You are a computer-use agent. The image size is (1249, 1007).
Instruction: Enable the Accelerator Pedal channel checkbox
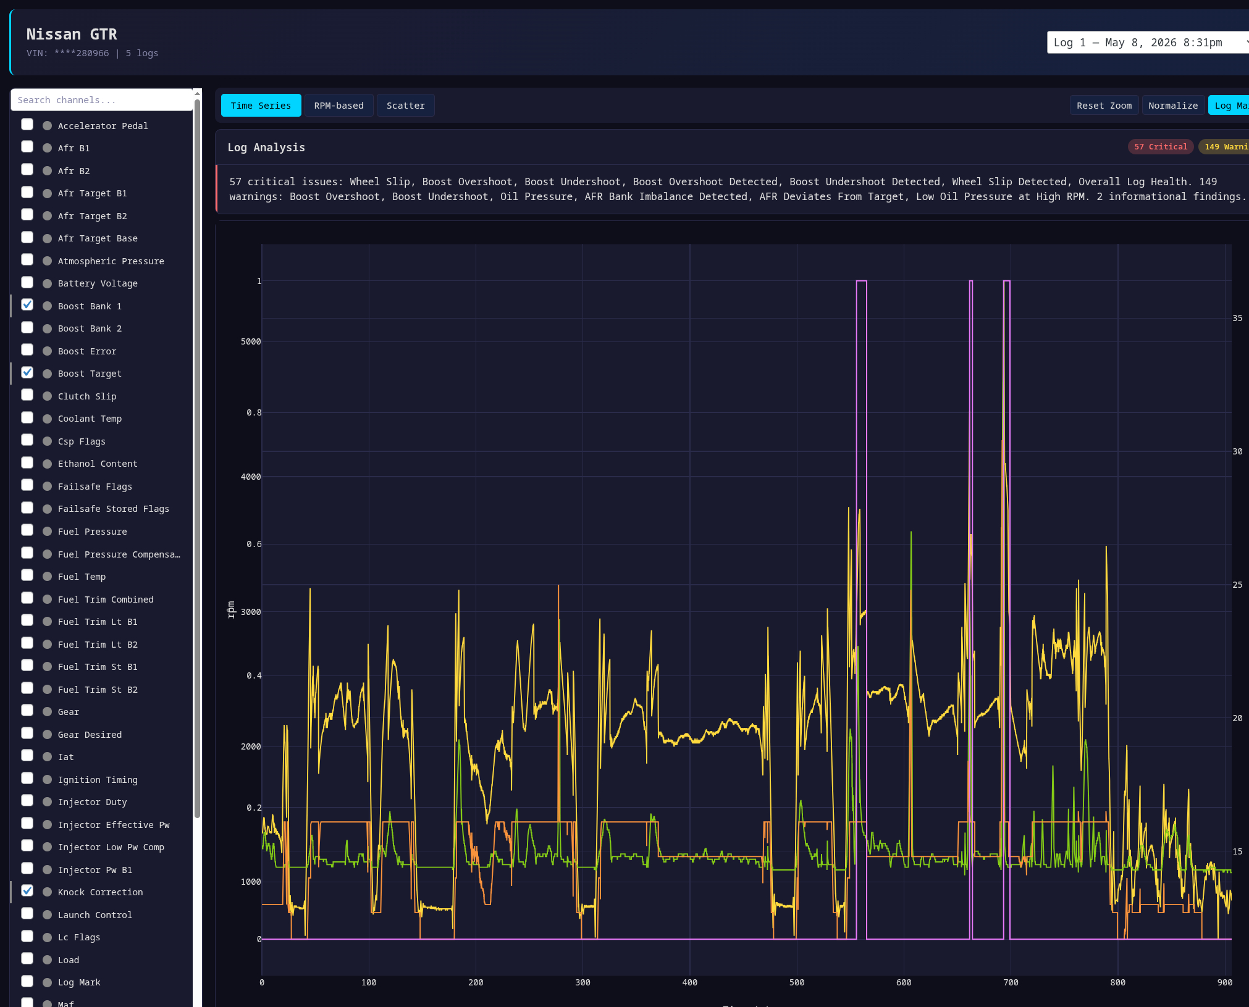pyautogui.click(x=27, y=125)
